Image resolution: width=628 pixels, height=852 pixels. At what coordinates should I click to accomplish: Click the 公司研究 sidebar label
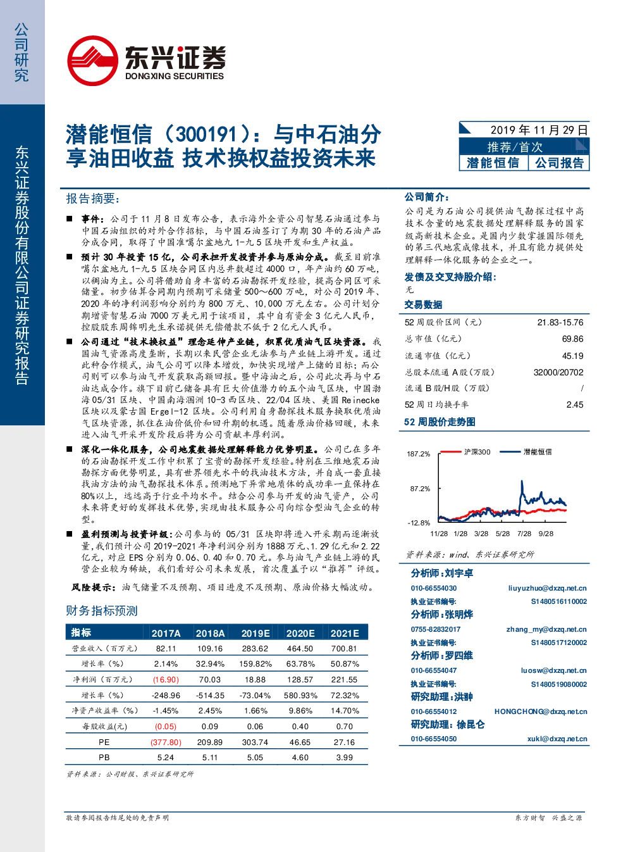pos(22,53)
